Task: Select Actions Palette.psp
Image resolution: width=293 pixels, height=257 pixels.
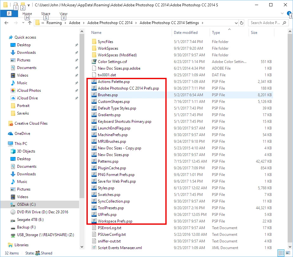Action: point(114,82)
